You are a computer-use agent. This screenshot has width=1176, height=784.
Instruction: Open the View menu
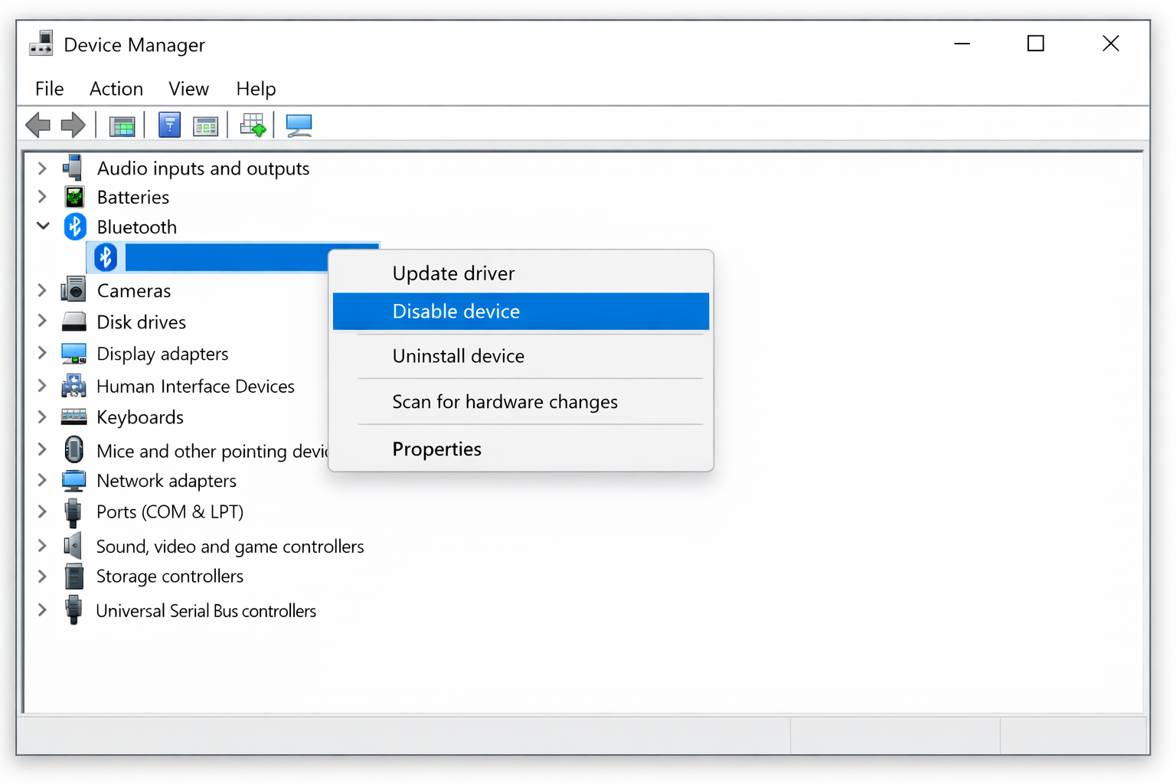pyautogui.click(x=188, y=89)
